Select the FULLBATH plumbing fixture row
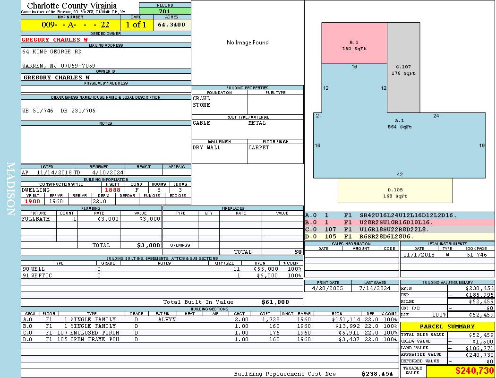This screenshot has width=496, height=378. 91,219
